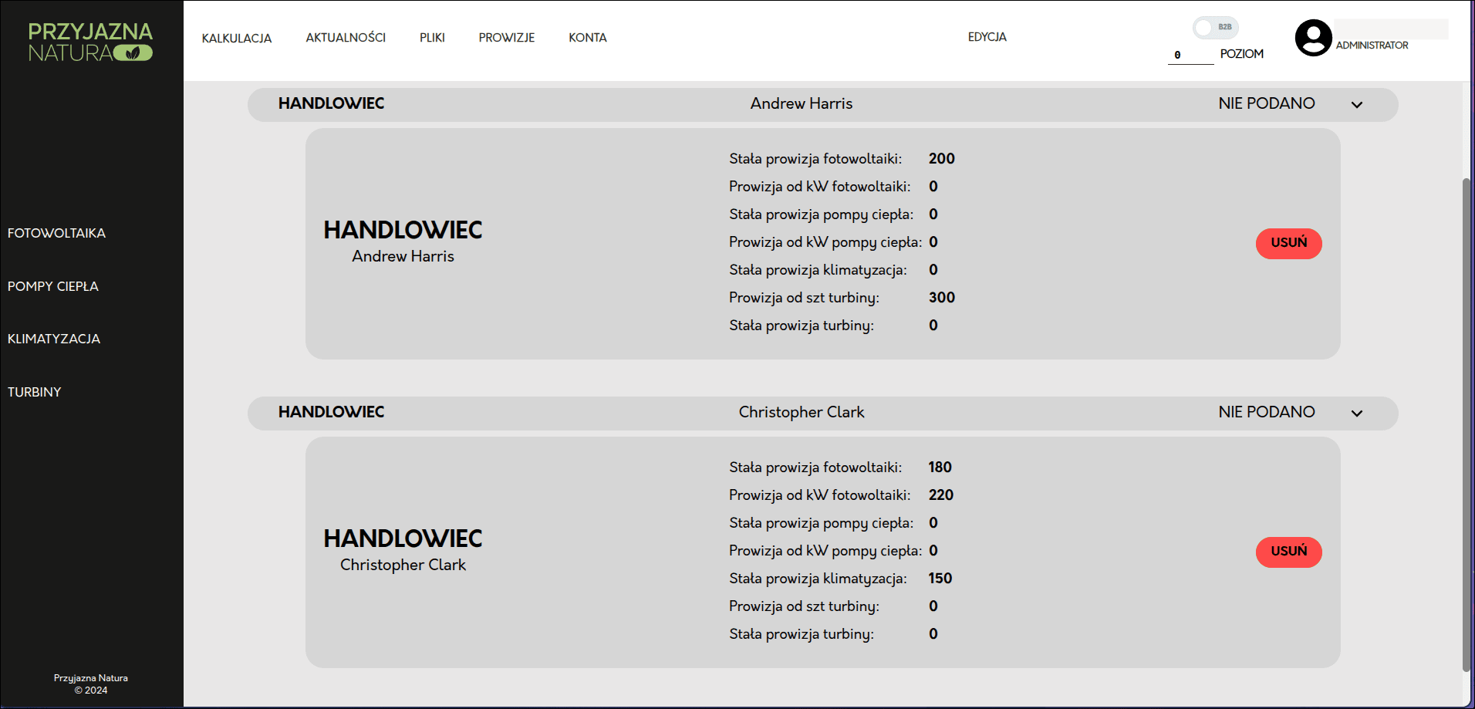Open the NIE PODANO dropdown for Andrew Harris

coord(1266,103)
